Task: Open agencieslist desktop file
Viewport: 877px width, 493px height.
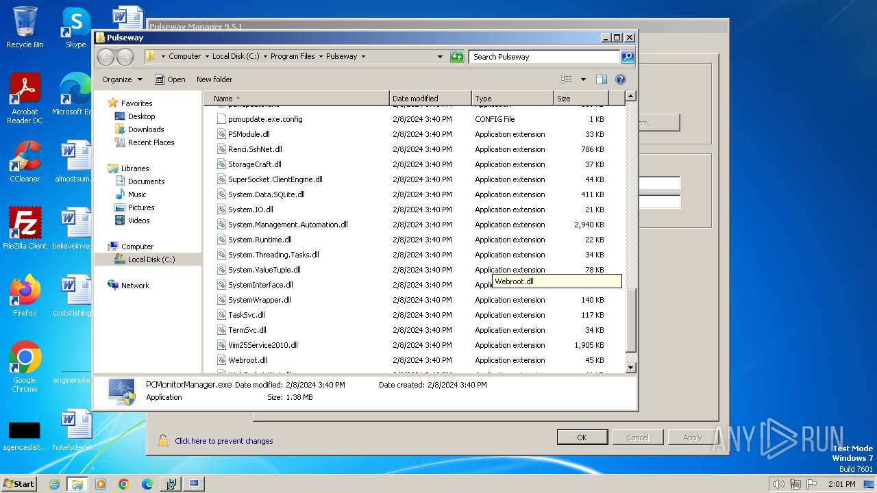Action: click(25, 435)
